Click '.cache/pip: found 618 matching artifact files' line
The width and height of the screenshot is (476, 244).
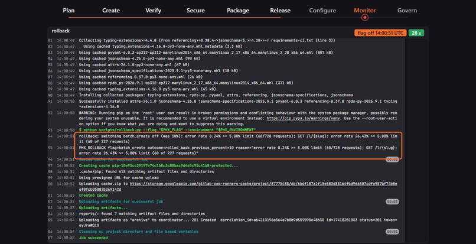[146, 171]
